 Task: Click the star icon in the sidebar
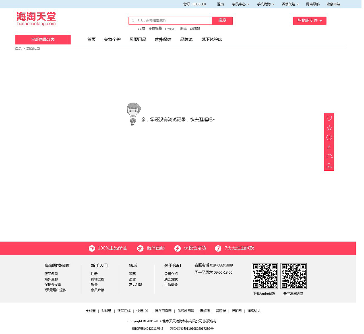tap(329, 128)
